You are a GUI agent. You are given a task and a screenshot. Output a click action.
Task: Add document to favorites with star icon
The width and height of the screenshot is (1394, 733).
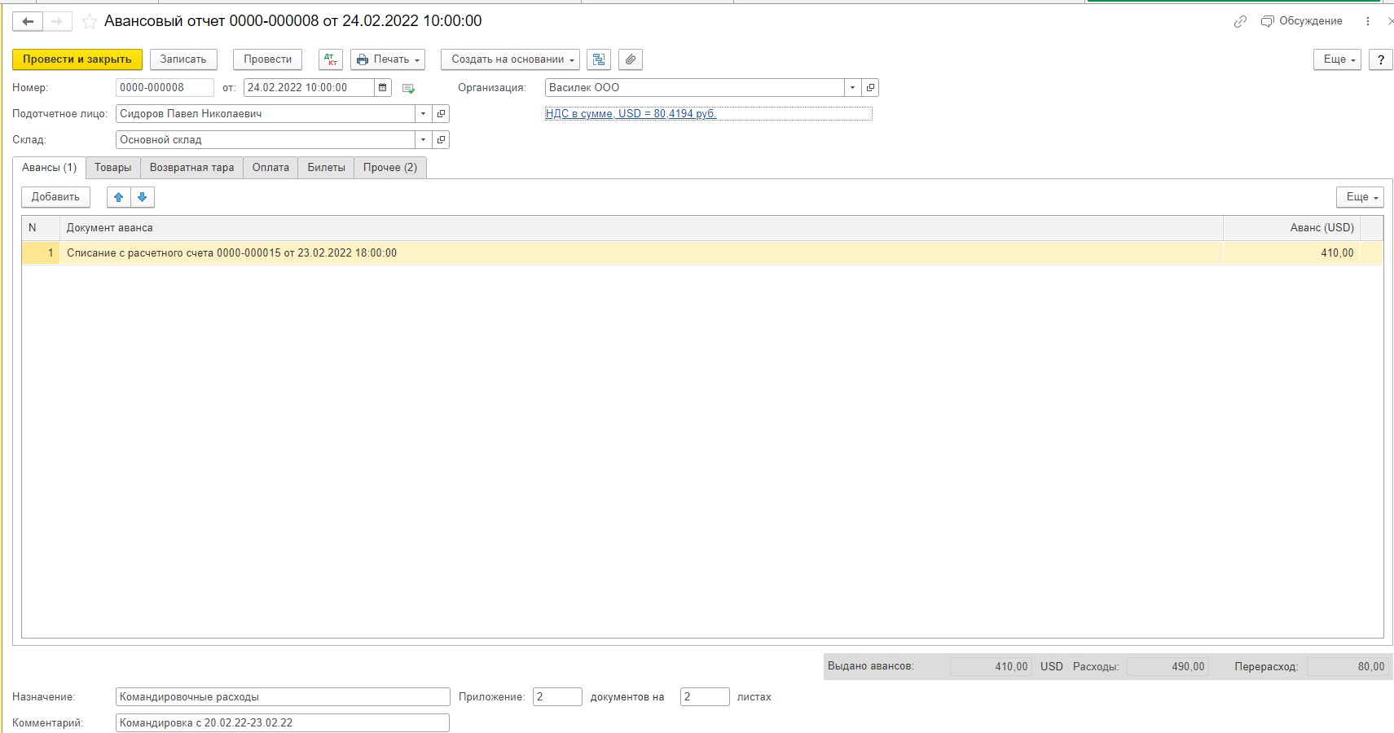tap(90, 22)
